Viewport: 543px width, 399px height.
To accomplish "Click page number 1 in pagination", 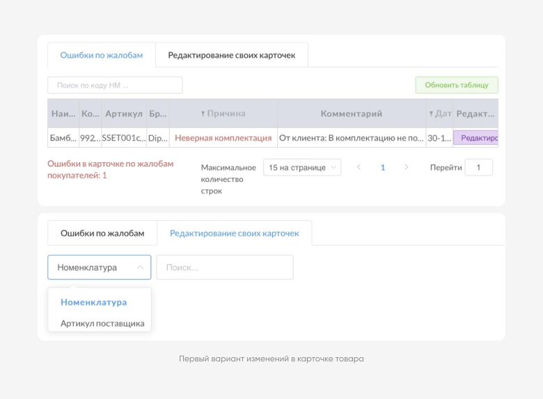I will [383, 167].
